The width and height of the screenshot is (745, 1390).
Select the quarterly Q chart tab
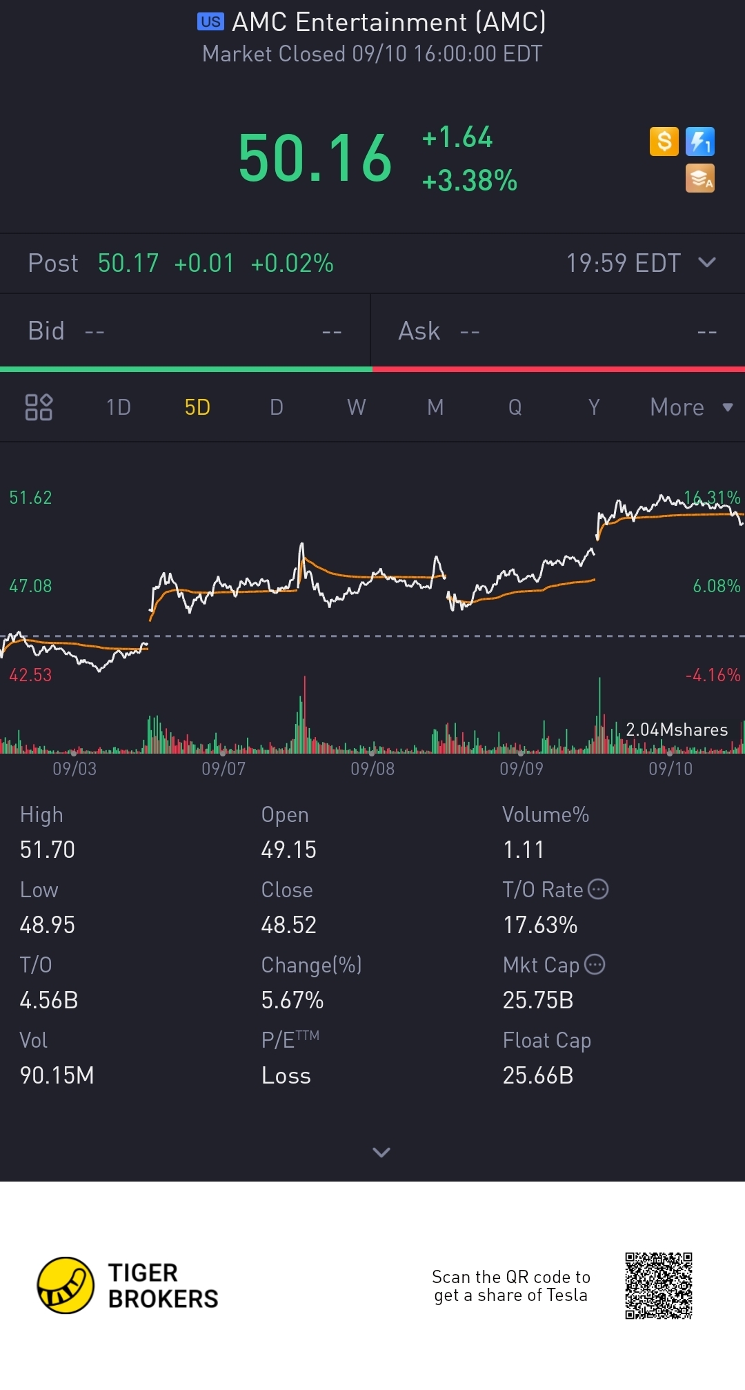click(515, 407)
